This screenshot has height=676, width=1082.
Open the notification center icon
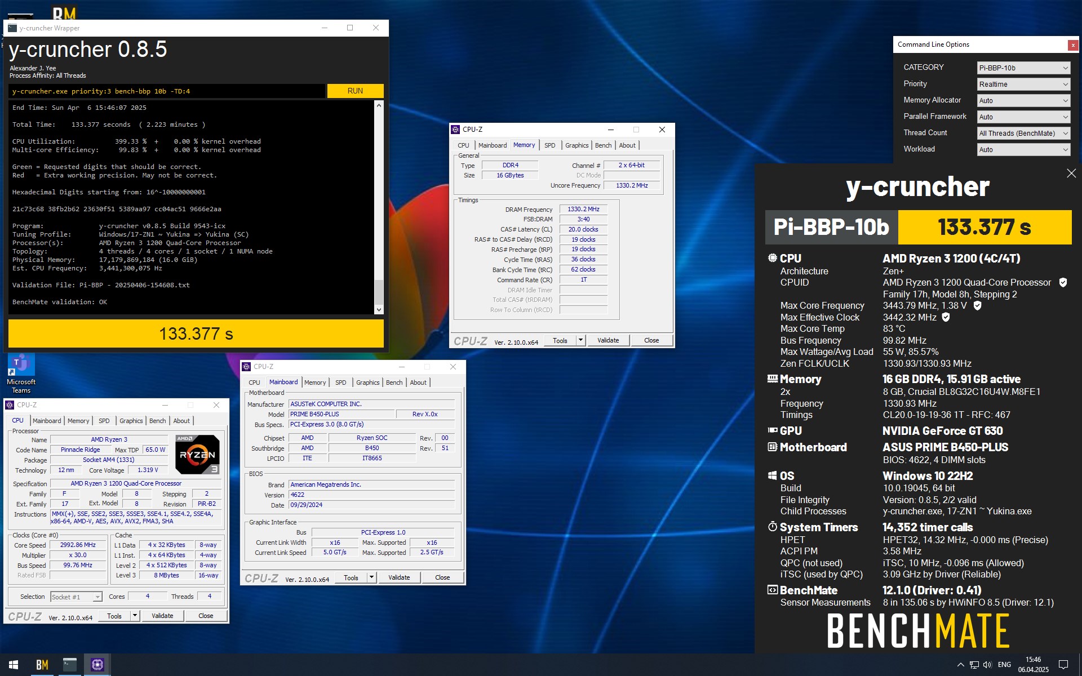click(x=1063, y=665)
